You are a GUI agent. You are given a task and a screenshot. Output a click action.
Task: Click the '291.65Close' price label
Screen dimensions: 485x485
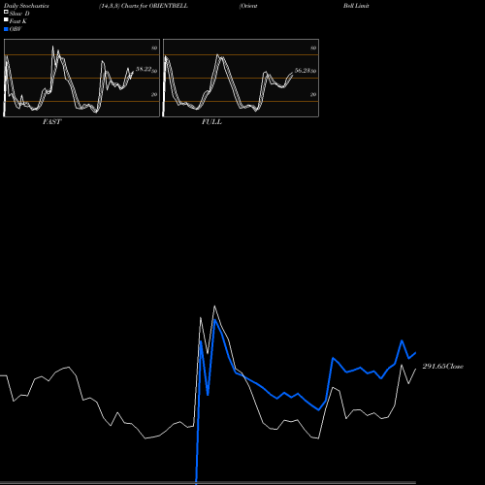pos(443,367)
